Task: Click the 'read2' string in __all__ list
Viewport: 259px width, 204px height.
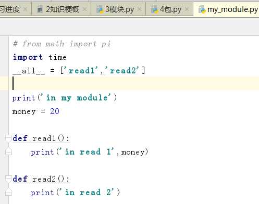Action: coord(122,71)
